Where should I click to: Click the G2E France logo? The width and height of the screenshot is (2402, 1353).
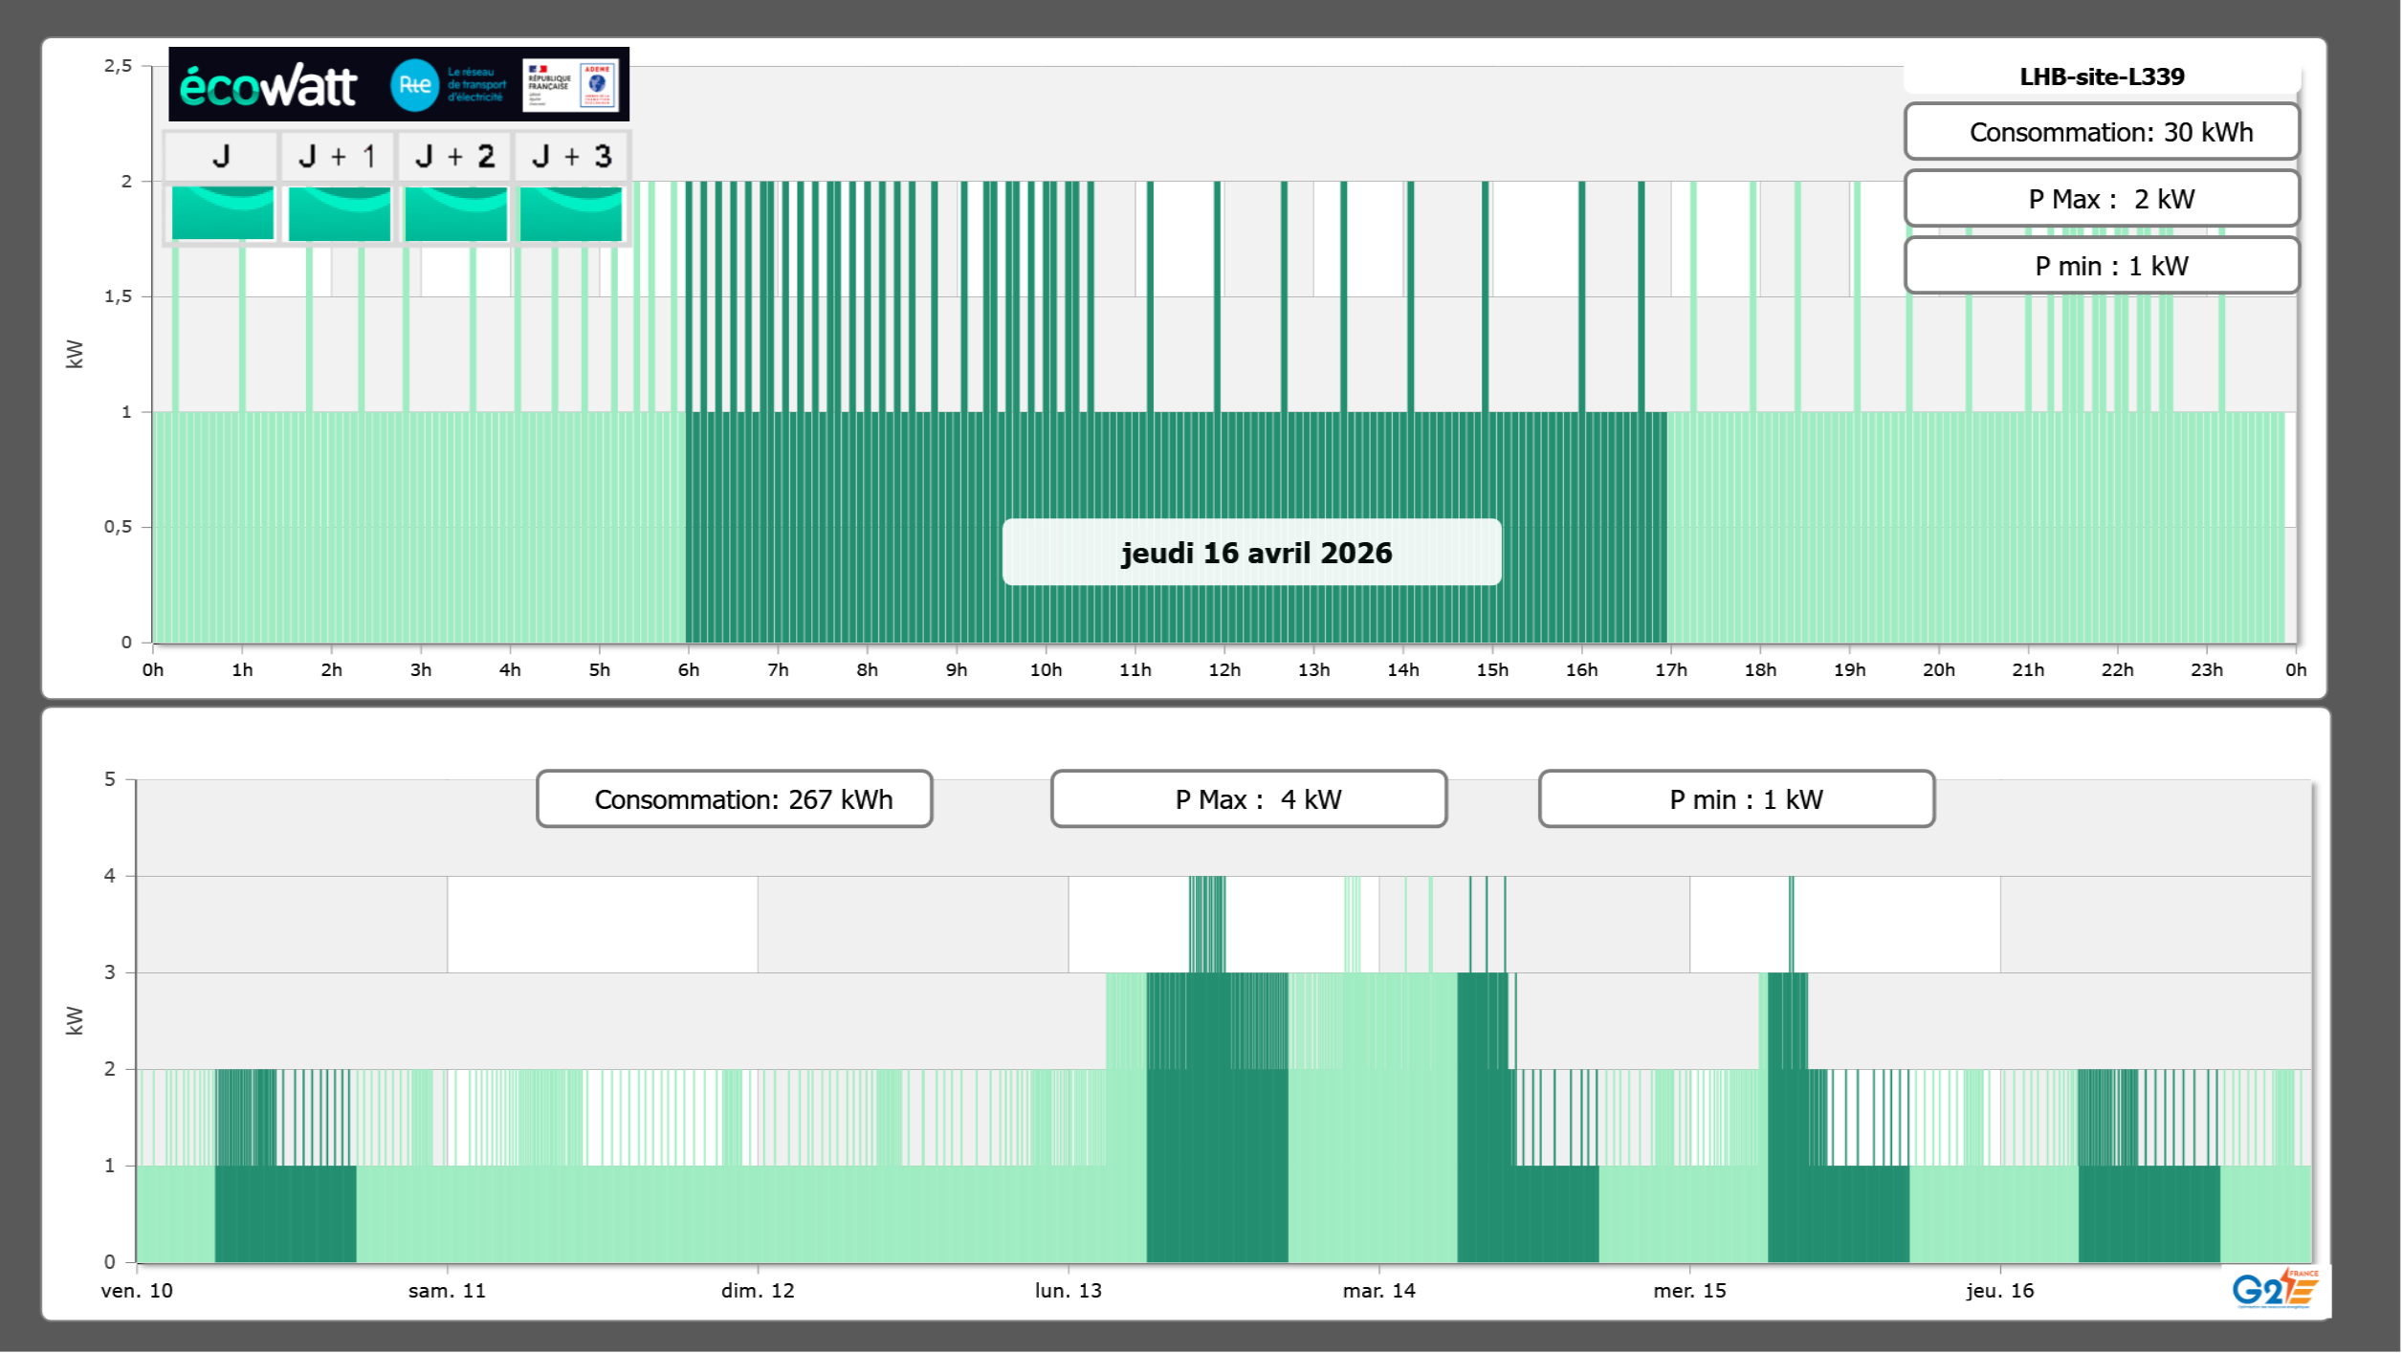2274,1289
